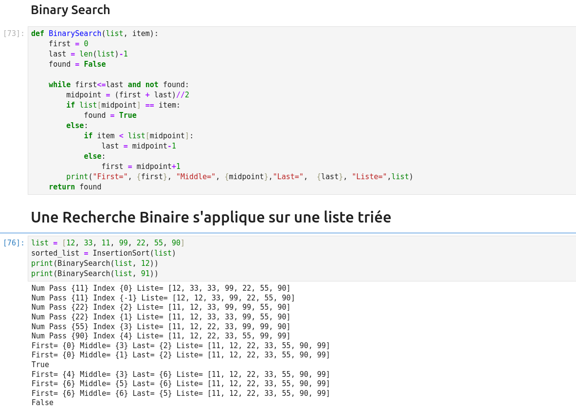Click the "found = False" code line
This screenshot has height=410, width=576.
point(77,64)
